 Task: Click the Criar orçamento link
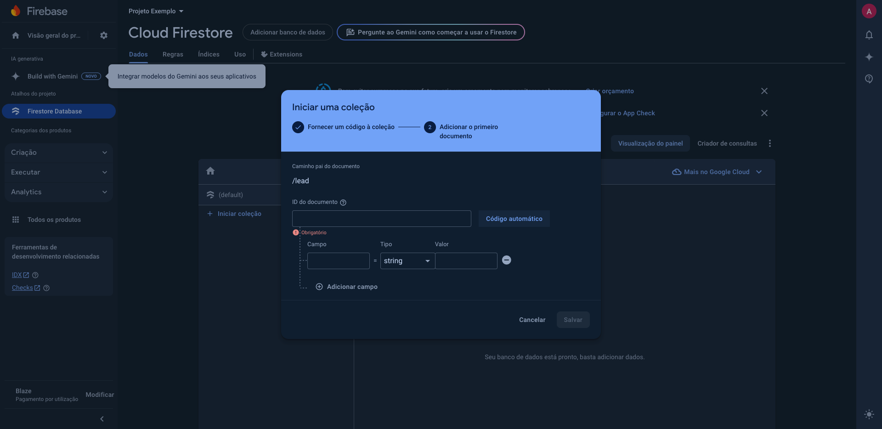pos(610,91)
